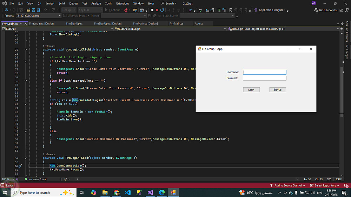This screenshot has height=197, width=351.
Task: Open the editor zoom level 100% dropdown
Action: tap(13, 179)
